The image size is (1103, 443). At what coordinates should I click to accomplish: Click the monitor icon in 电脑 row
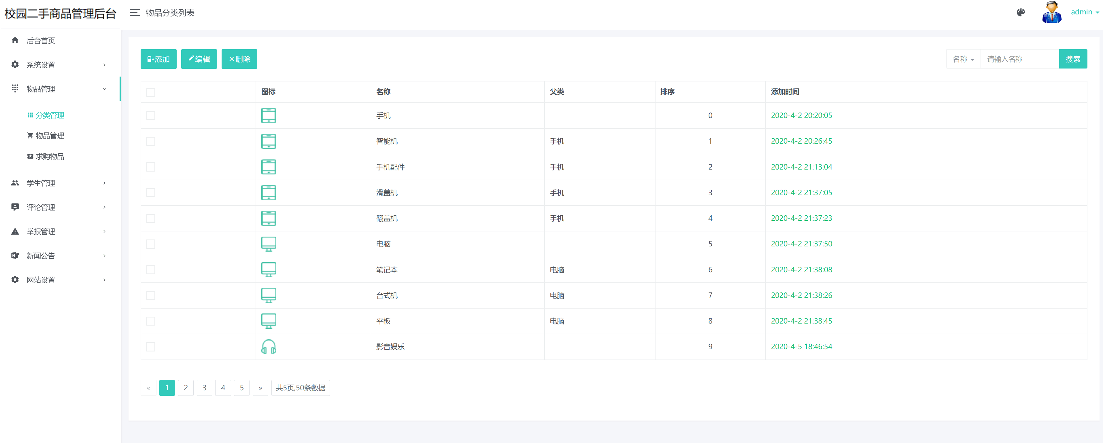[269, 244]
